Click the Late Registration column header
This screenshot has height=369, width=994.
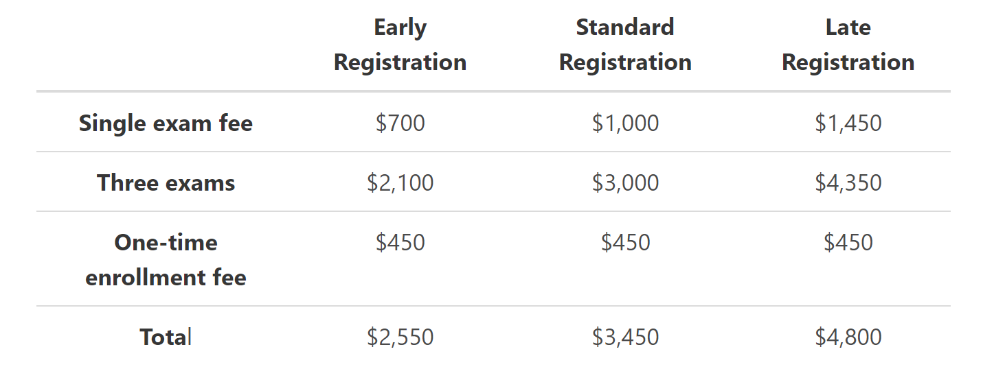(848, 45)
